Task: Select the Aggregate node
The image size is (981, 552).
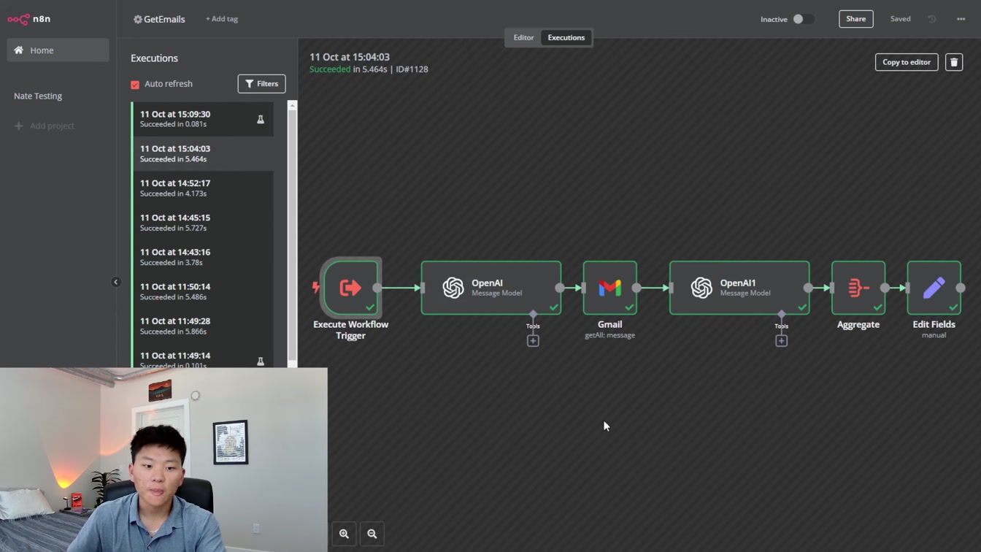Action: (x=858, y=288)
